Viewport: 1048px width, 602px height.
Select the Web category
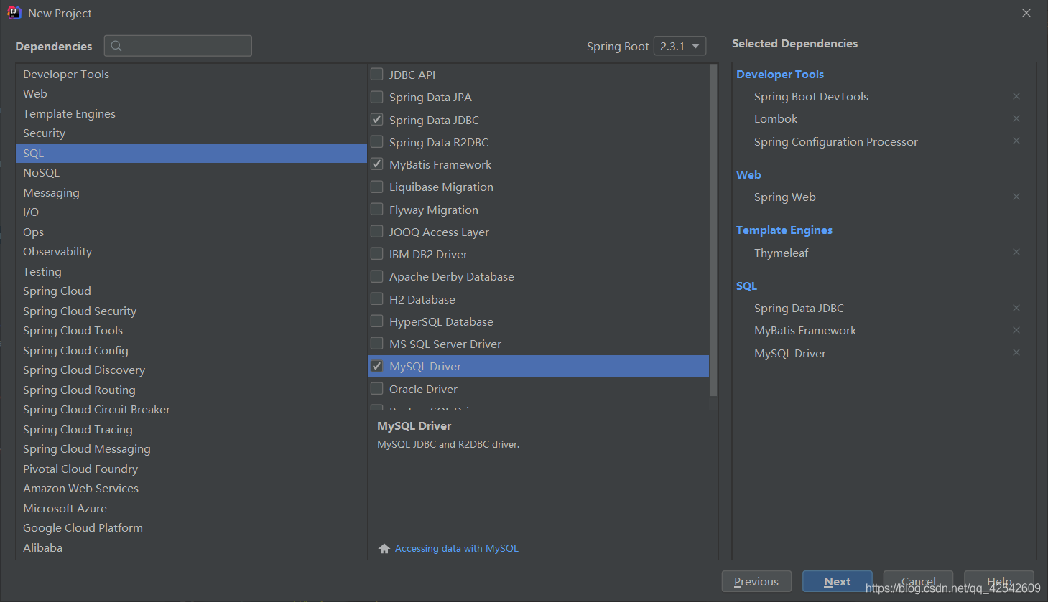click(191, 94)
